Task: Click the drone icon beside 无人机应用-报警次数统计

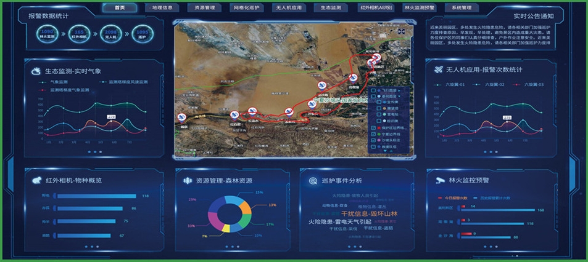Action: pos(438,70)
